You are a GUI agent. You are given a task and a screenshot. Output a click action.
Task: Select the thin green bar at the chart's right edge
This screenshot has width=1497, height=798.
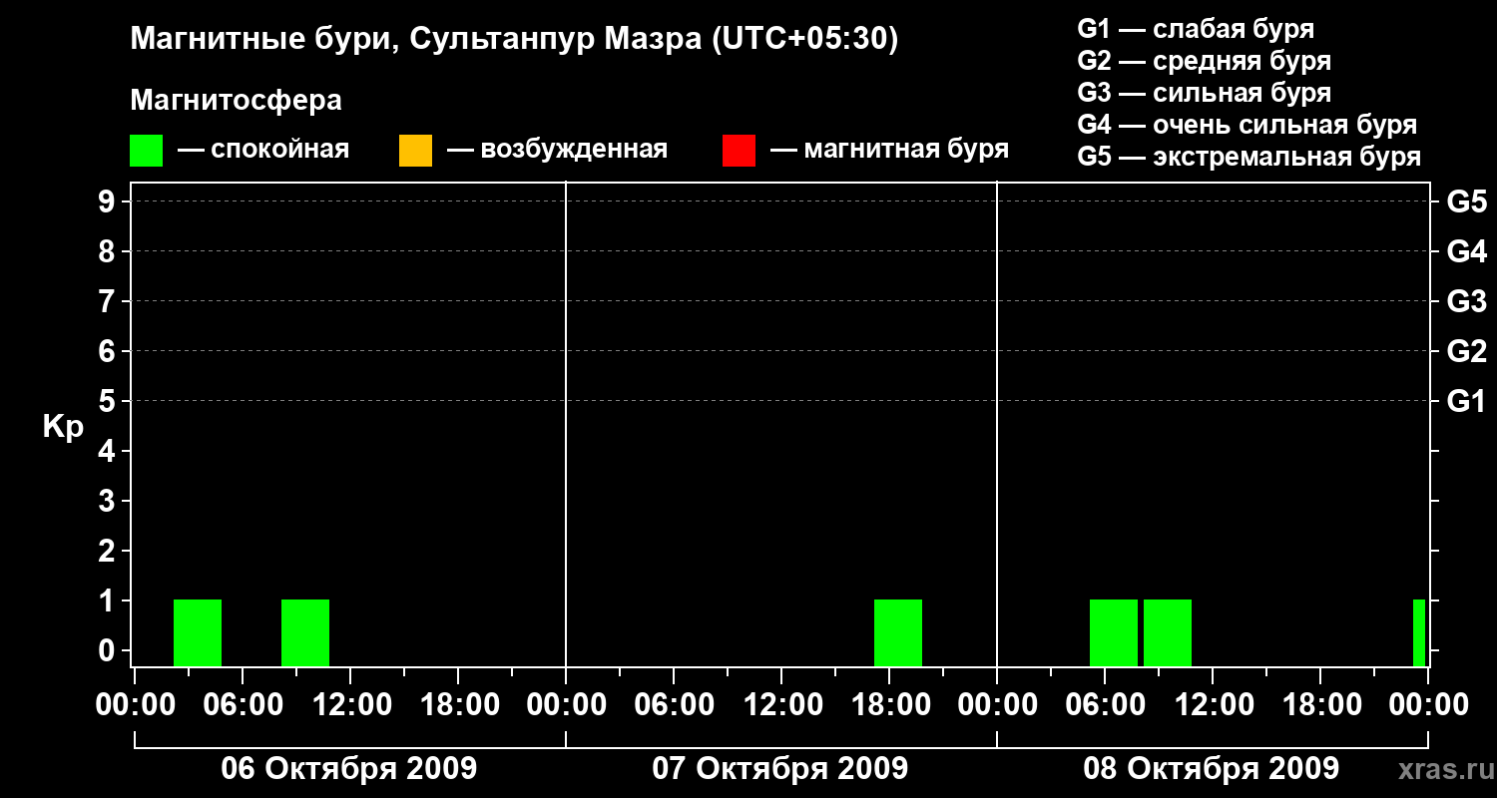pyautogui.click(x=1419, y=632)
